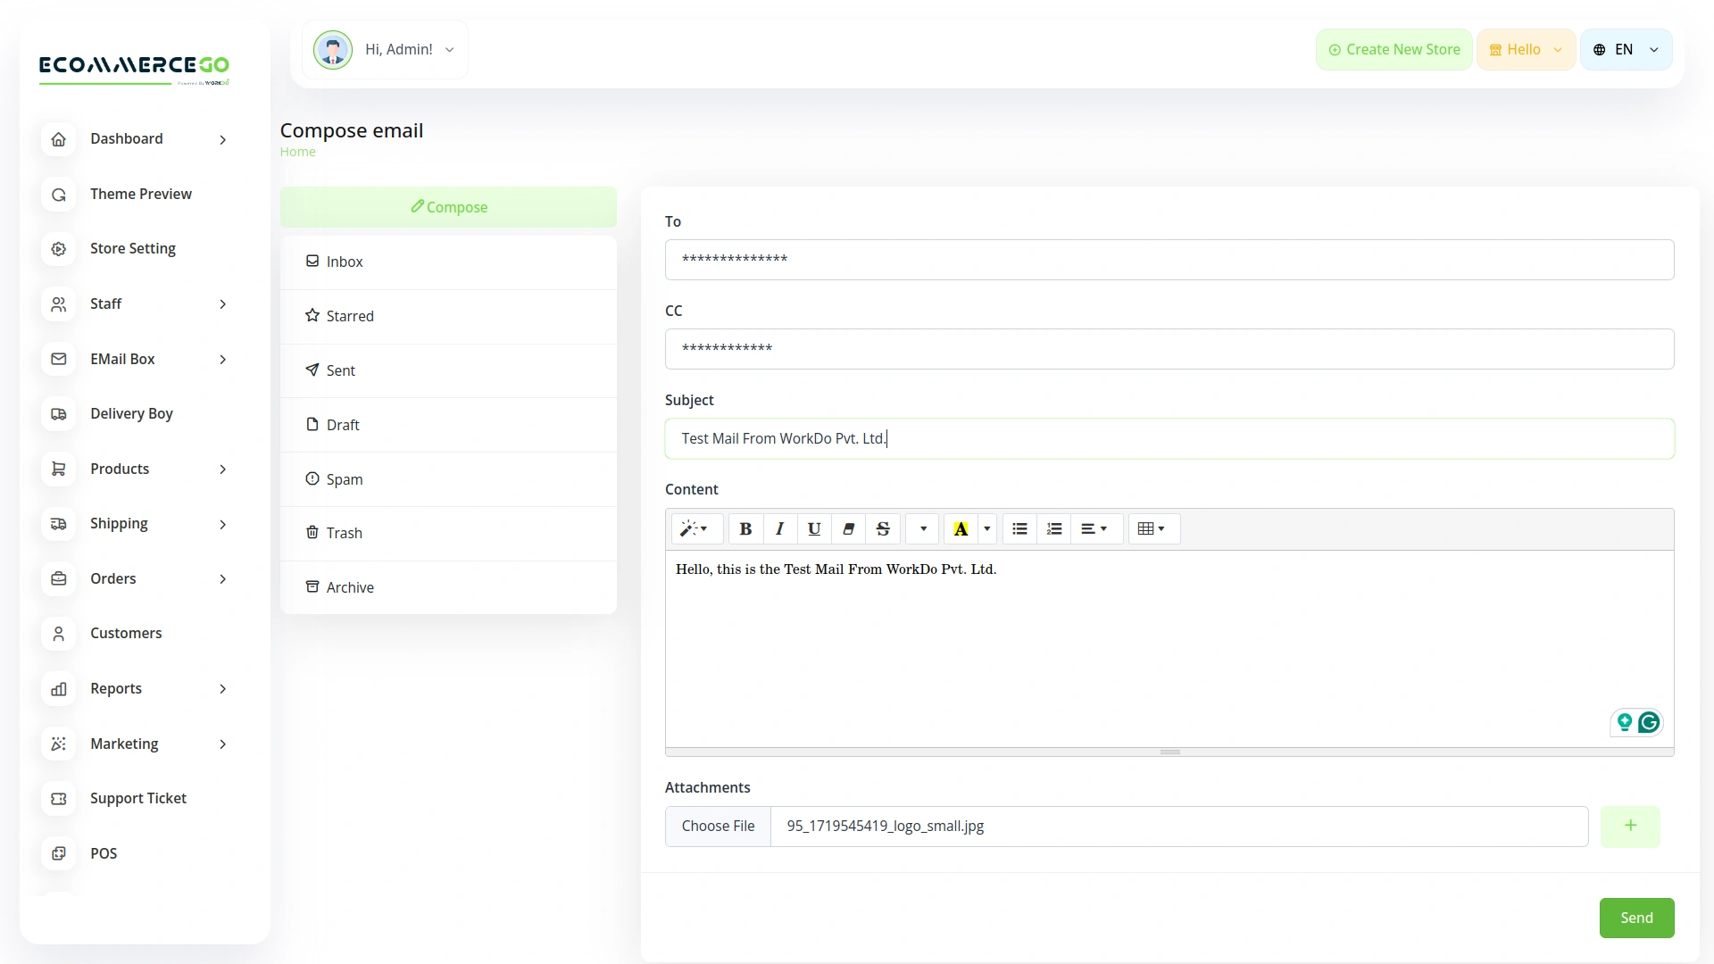Screen dimensions: 1714x964
Task: Click the Send button
Action: point(1636,918)
